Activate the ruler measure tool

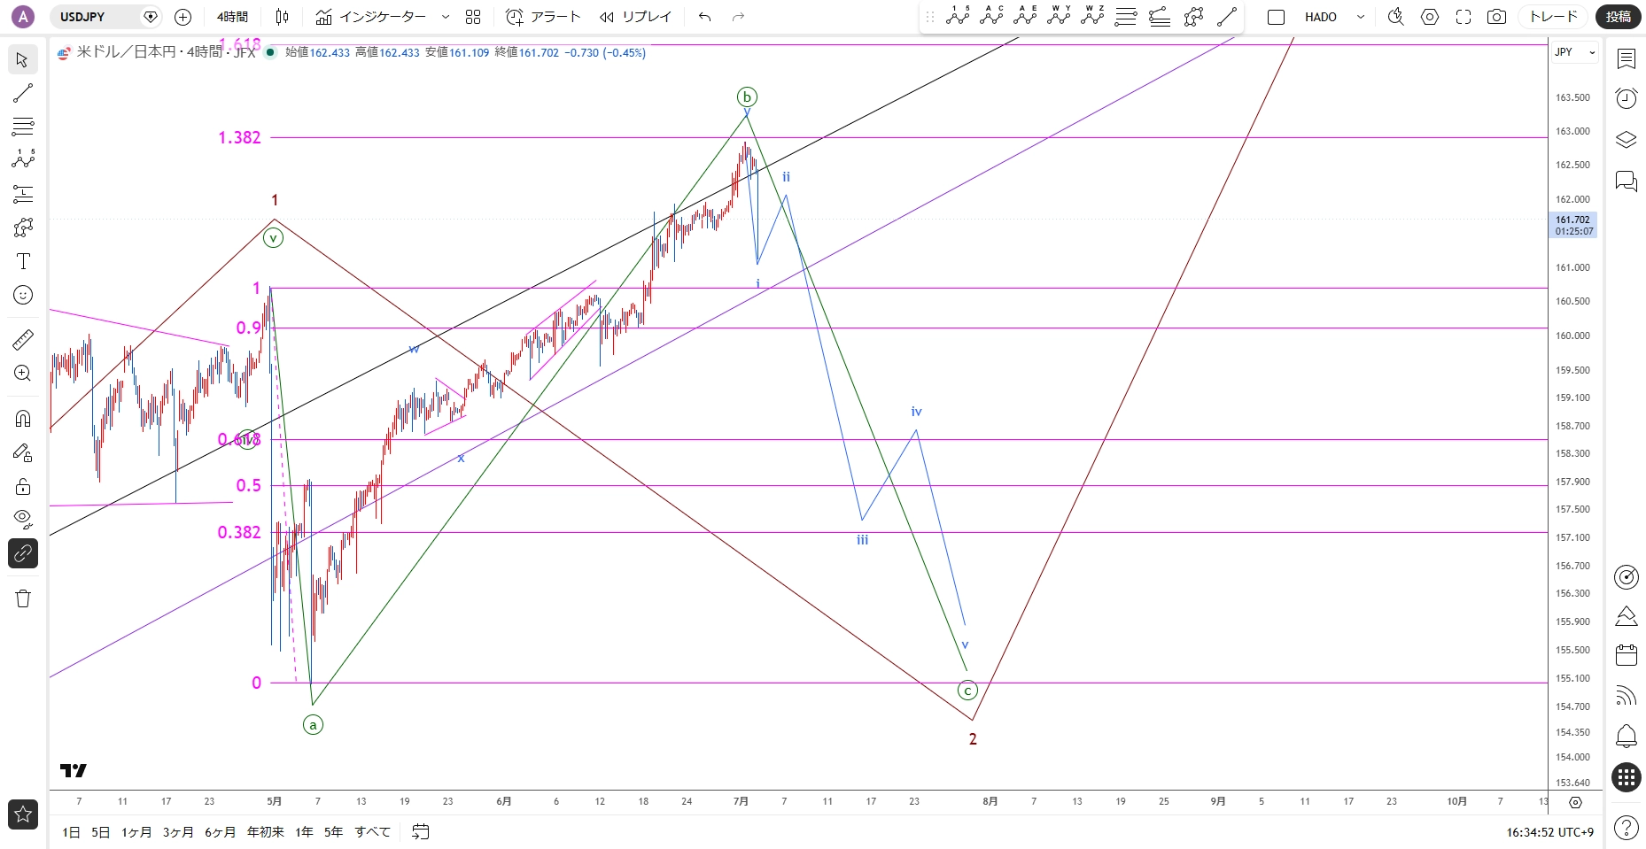click(x=23, y=339)
